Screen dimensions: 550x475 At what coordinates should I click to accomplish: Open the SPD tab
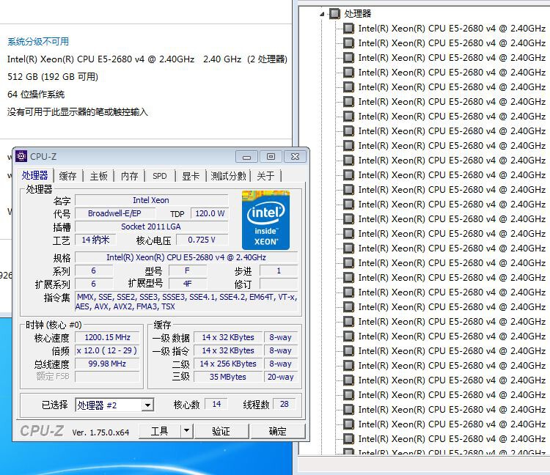pos(160,176)
